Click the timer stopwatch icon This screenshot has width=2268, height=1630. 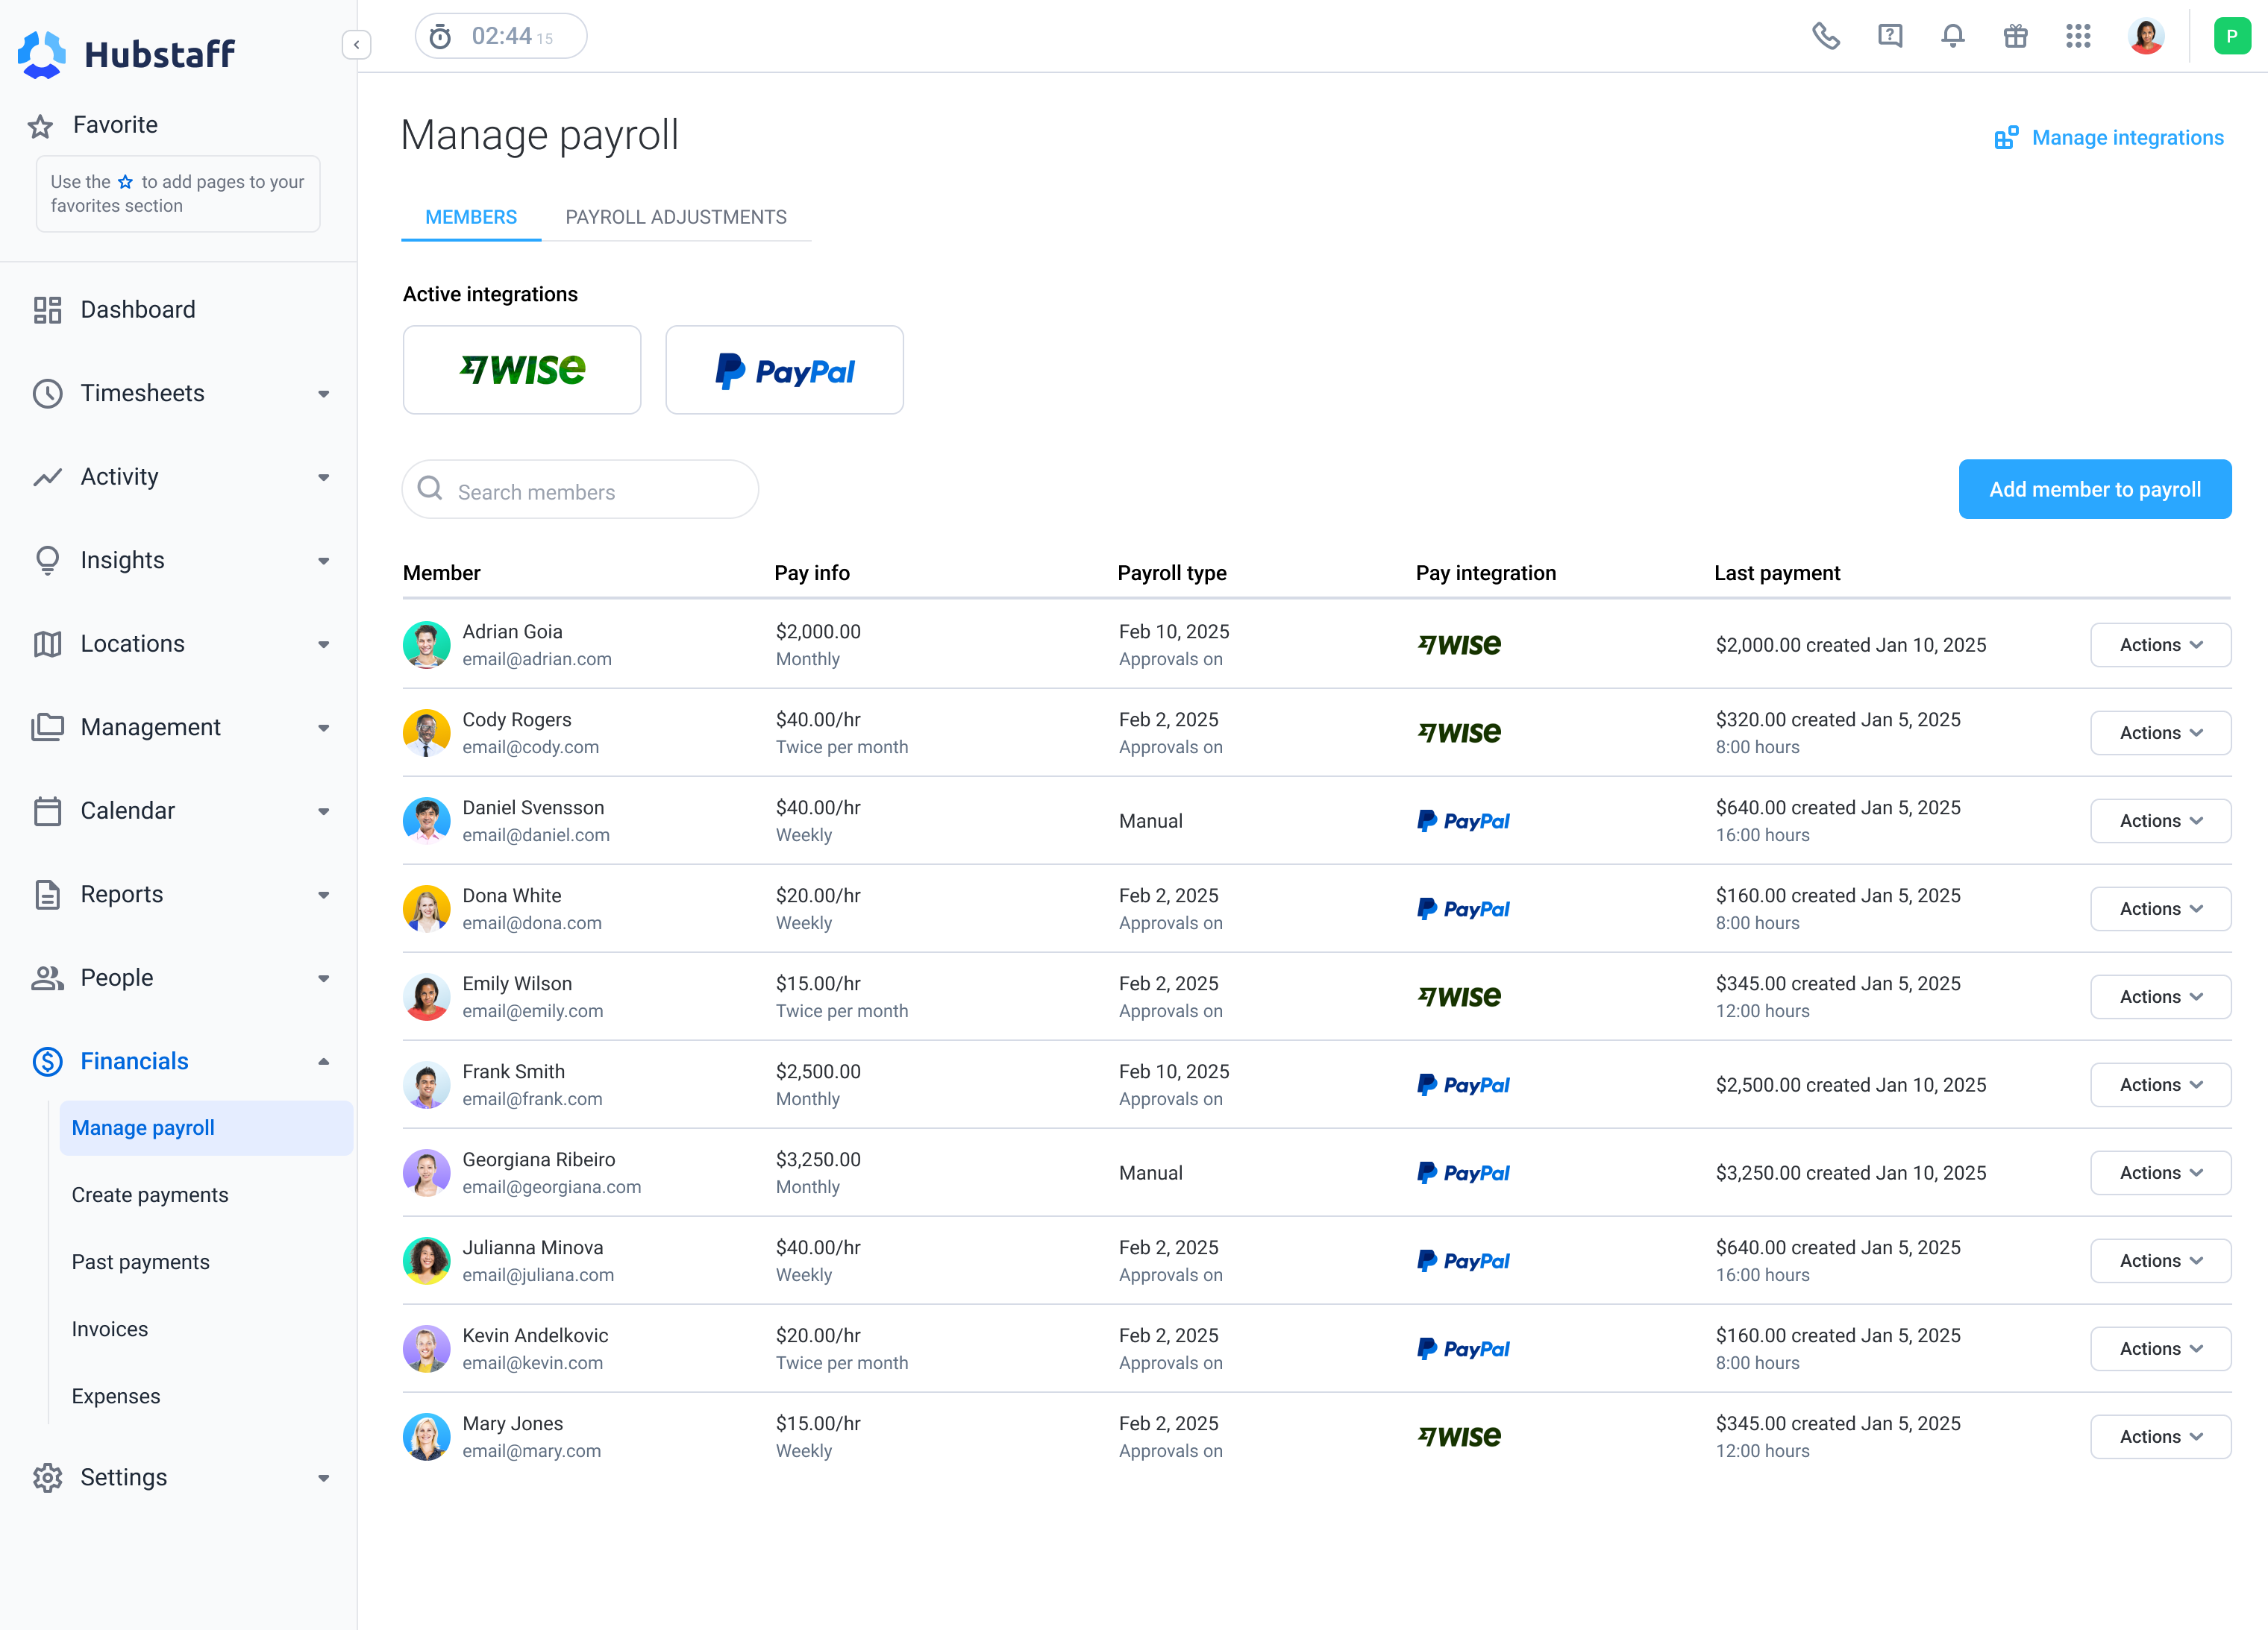coord(440,37)
